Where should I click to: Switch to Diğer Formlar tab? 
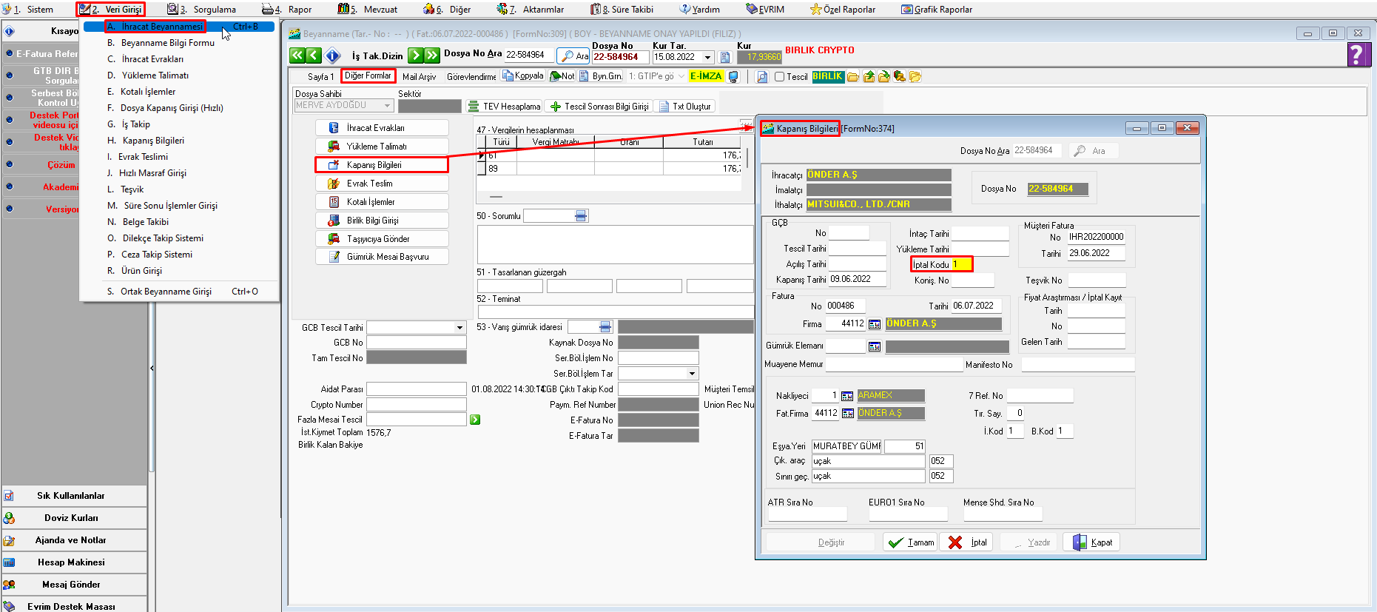click(368, 75)
